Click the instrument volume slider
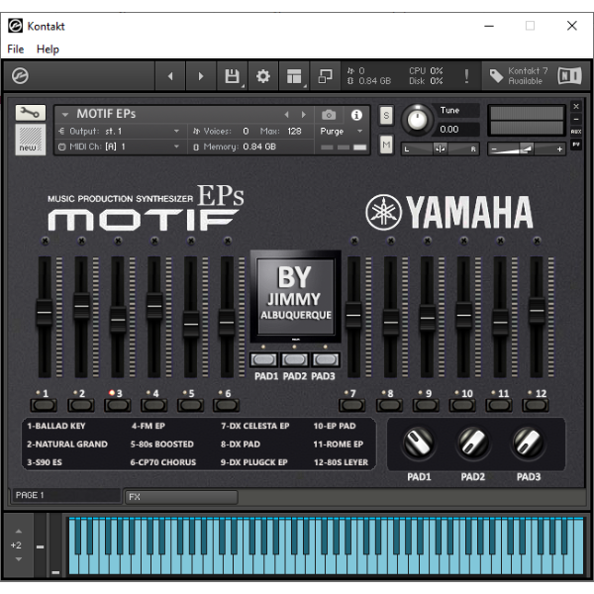 click(x=527, y=149)
